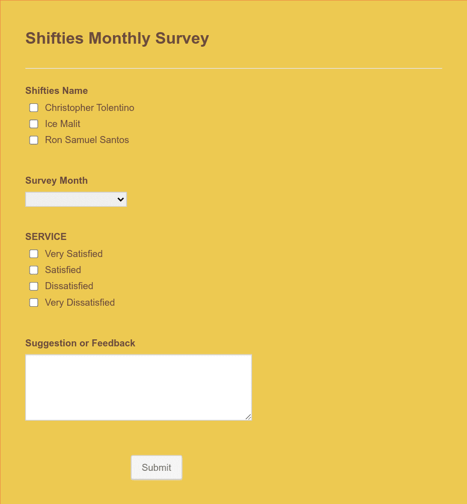Toggle Christopher Tolentino's selection off

pos(33,107)
